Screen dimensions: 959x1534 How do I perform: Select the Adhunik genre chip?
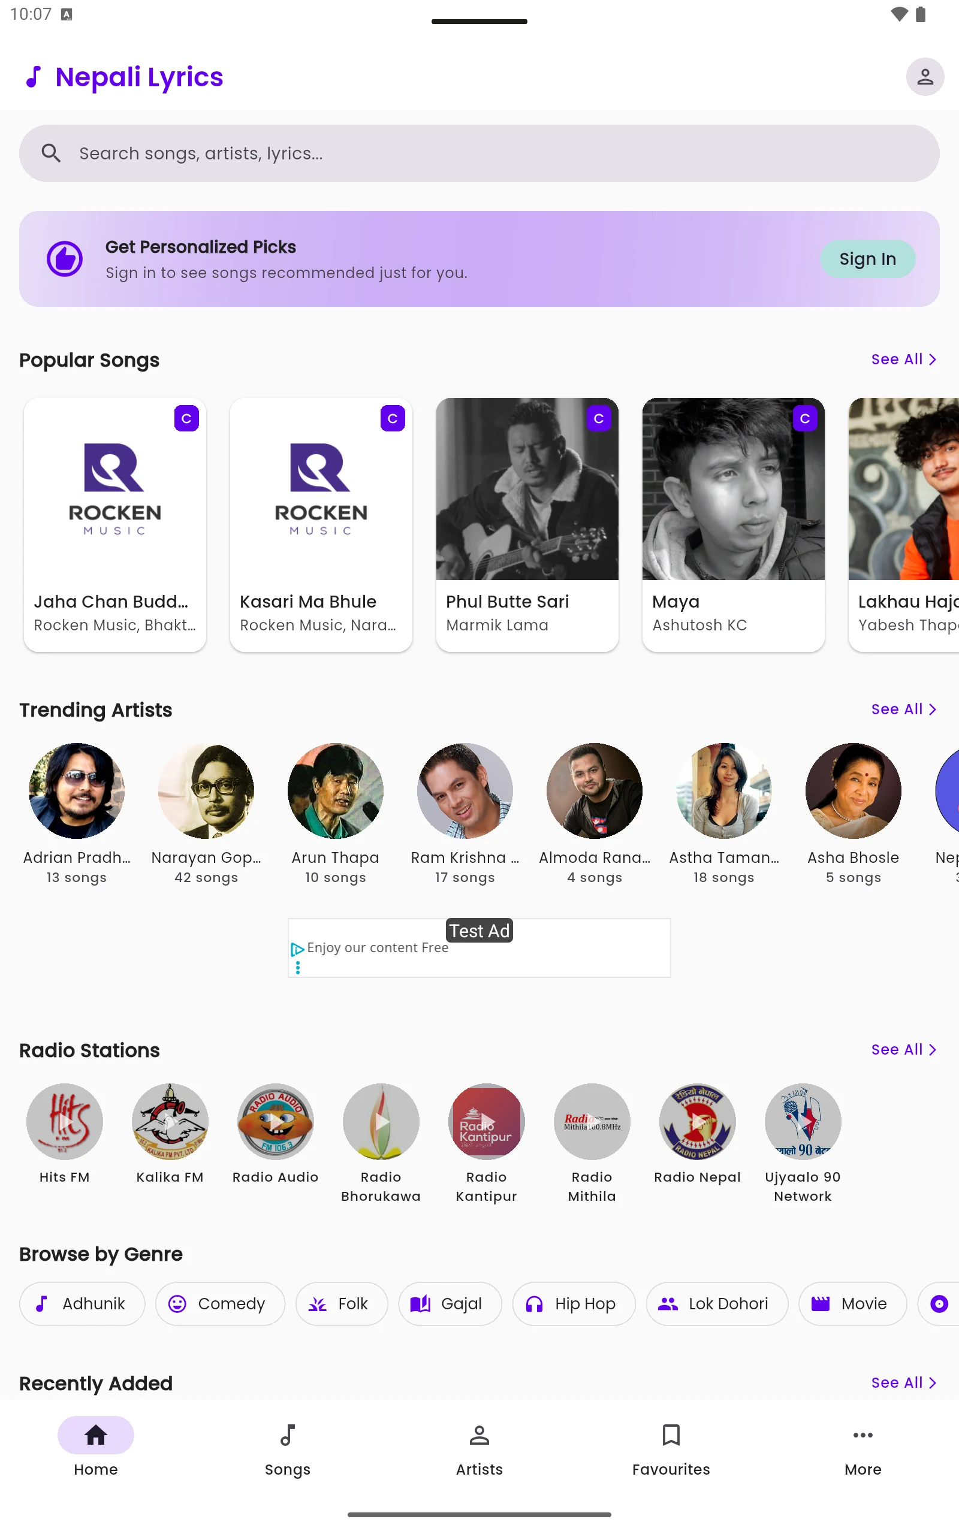83,1303
